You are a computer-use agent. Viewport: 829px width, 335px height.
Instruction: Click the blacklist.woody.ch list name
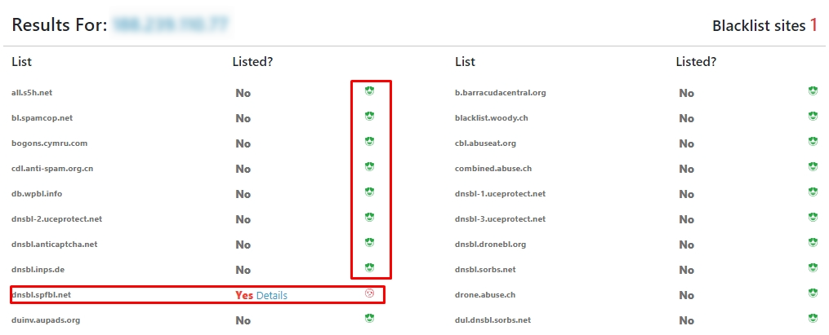pos(491,118)
